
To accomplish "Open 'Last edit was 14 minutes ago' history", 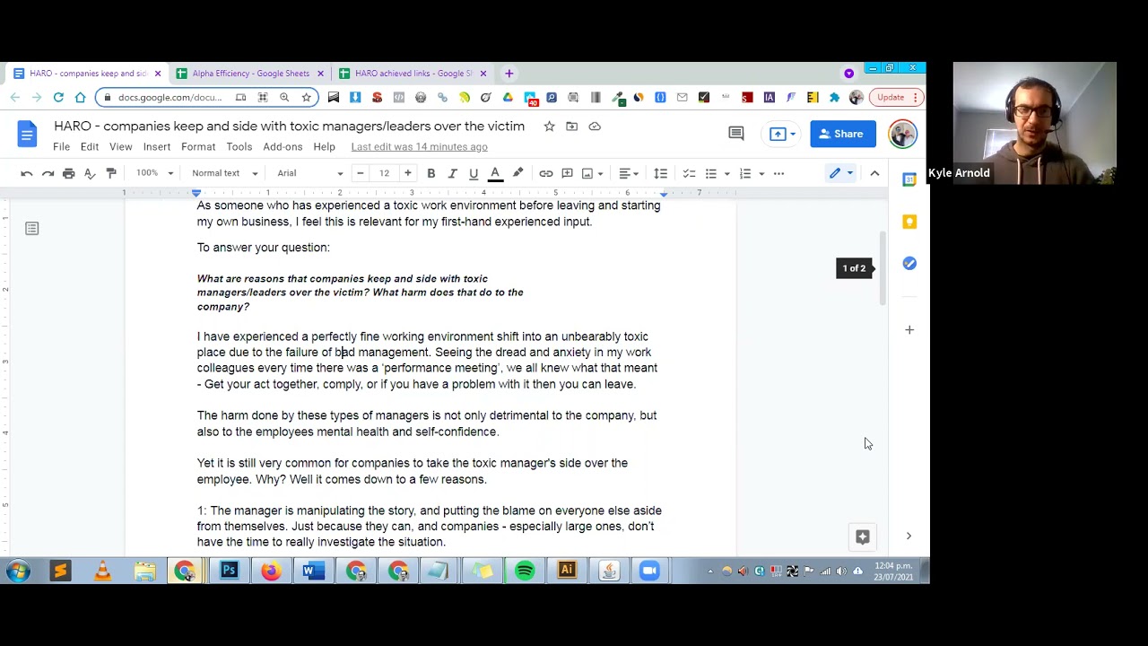I will (x=419, y=147).
